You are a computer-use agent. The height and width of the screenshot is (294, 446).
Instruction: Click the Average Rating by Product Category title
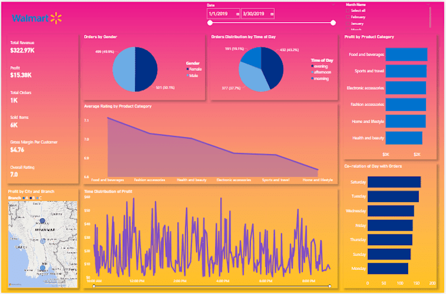pos(118,106)
